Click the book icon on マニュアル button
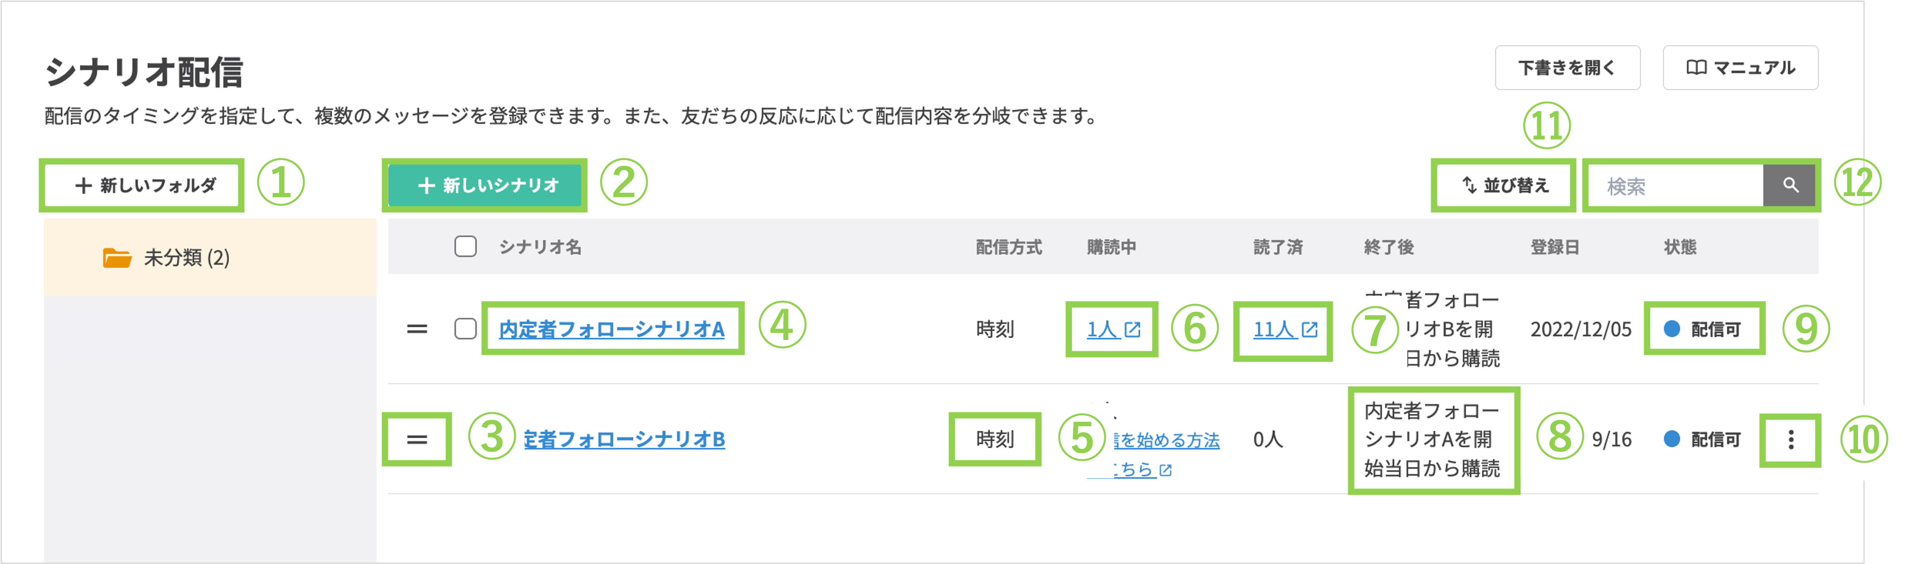 [1696, 68]
